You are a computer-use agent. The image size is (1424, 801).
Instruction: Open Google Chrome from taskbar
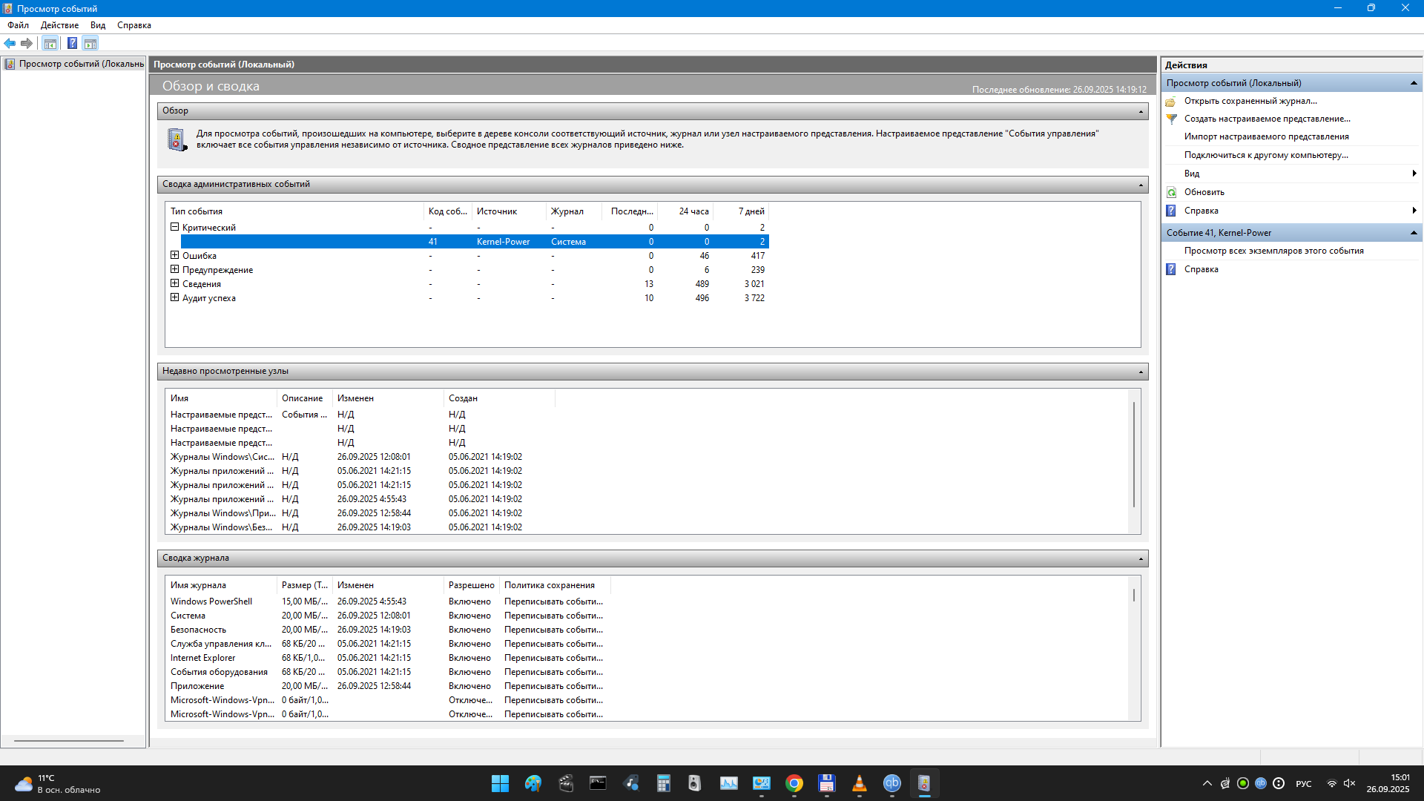point(794,783)
